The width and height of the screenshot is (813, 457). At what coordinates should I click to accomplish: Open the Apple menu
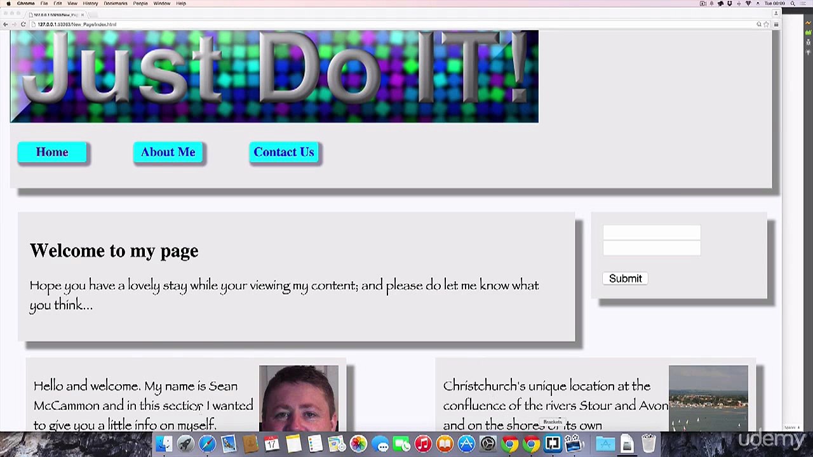pos(8,3)
